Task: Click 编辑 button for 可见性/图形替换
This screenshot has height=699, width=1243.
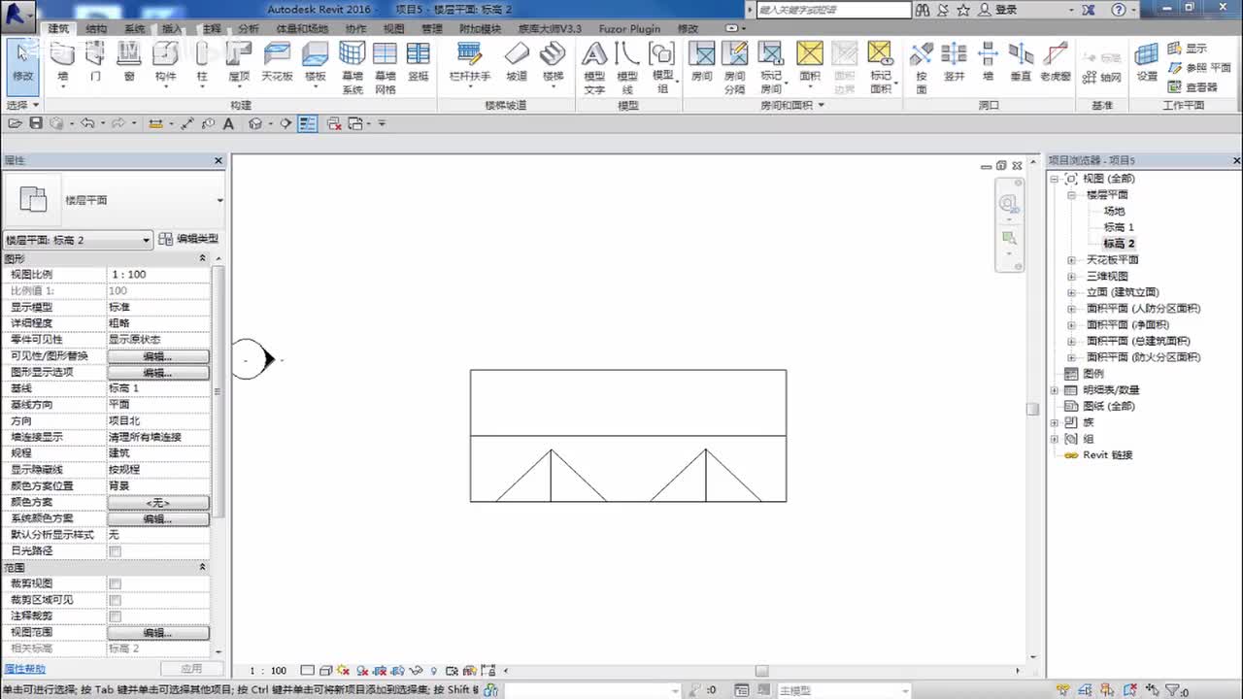Action: pyautogui.click(x=158, y=356)
